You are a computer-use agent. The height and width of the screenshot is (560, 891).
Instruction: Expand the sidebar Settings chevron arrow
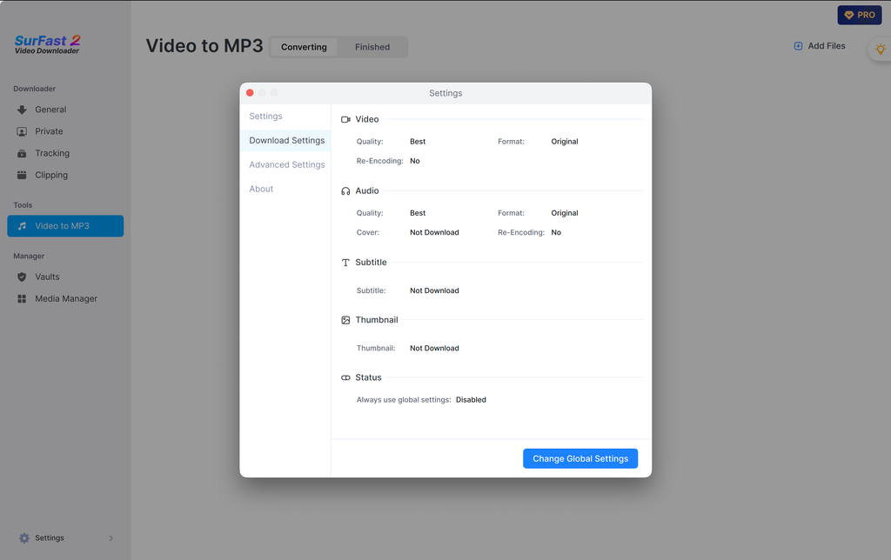point(111,538)
